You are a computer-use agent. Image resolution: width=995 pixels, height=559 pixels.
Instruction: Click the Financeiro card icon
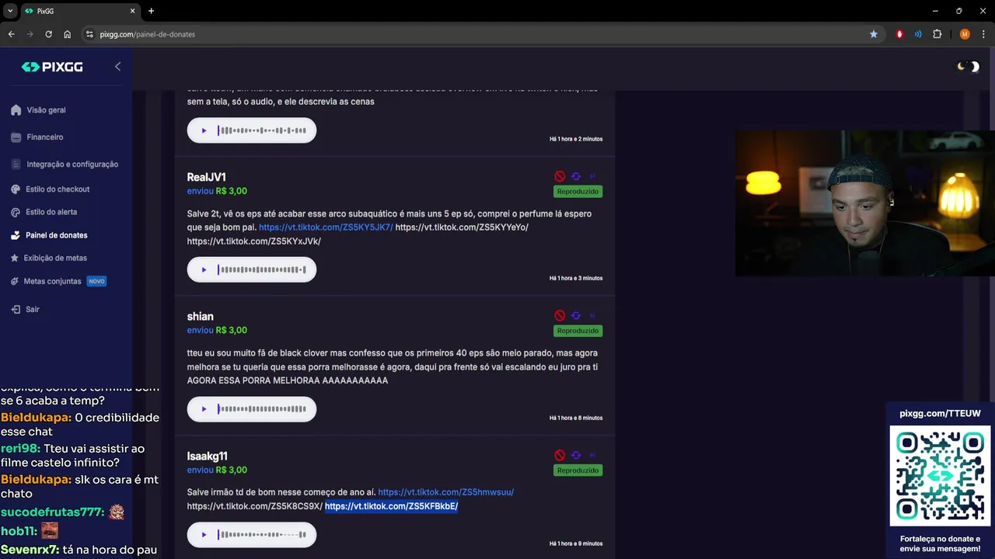click(x=16, y=137)
